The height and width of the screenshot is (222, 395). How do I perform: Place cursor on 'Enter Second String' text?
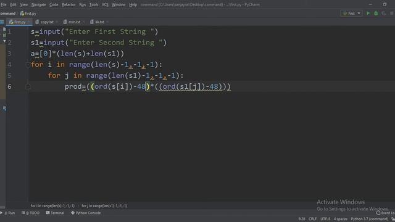pyautogui.click(x=114, y=43)
